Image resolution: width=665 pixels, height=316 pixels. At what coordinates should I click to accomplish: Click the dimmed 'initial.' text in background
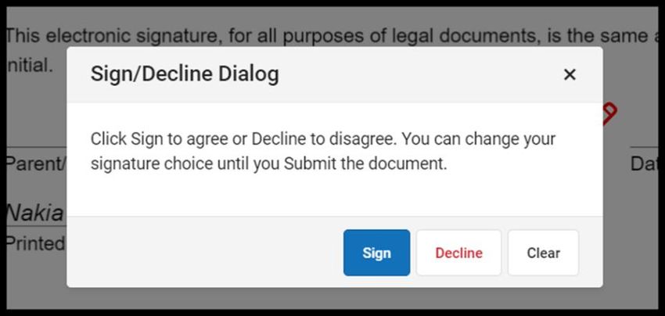(29, 66)
